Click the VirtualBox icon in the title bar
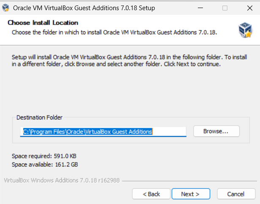Image resolution: width=260 pixels, height=204 pixels. pyautogui.click(x=6, y=8)
